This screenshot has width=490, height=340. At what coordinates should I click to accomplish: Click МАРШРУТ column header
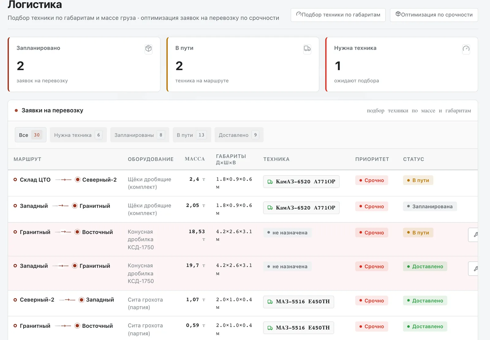pos(28,159)
